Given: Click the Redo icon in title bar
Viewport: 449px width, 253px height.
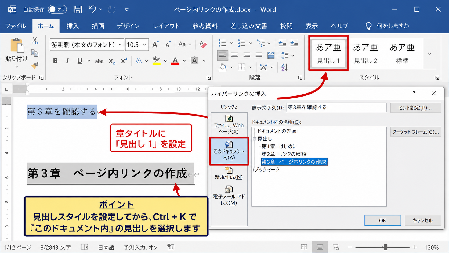Looking at the screenshot, I should [111, 9].
